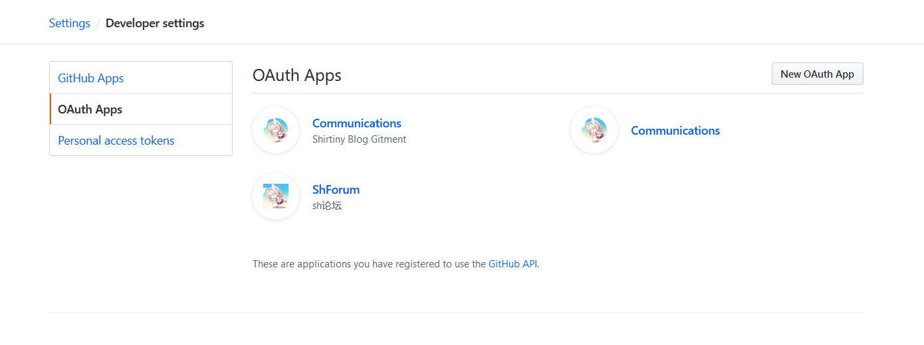Follow the GitHub API link

(x=513, y=264)
